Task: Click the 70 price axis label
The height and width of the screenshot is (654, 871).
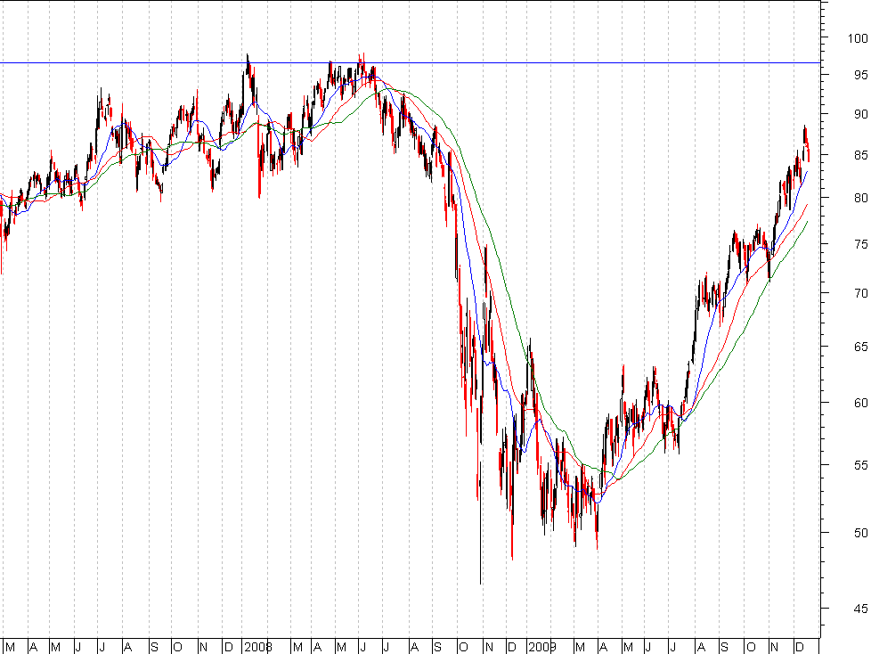Action: (860, 293)
